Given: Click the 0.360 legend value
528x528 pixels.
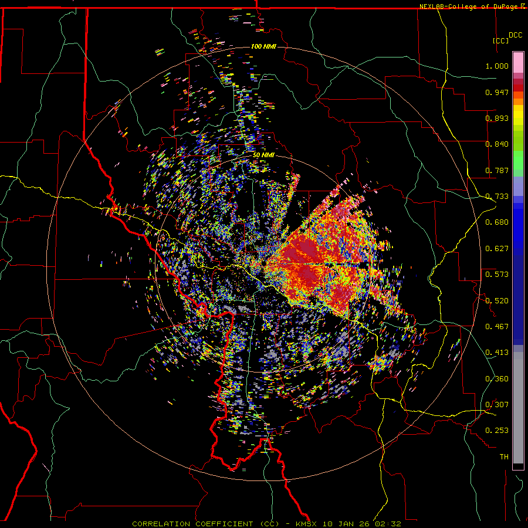Looking at the screenshot, I should 497,379.
